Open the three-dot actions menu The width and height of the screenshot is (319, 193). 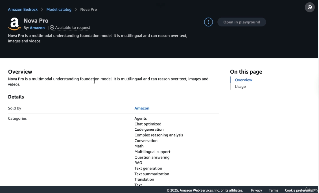click(x=208, y=22)
